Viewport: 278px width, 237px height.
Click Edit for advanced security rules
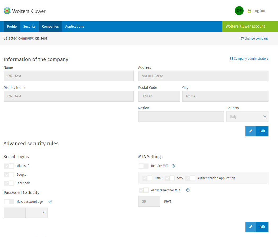pyautogui.click(x=262, y=227)
